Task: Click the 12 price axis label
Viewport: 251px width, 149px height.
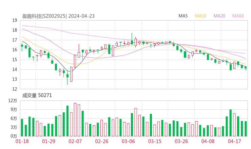Action: click(15, 89)
